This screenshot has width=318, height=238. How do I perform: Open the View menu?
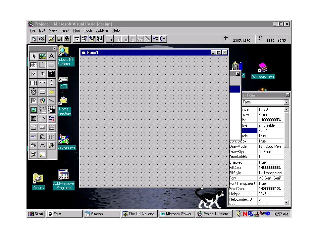[x=53, y=30]
